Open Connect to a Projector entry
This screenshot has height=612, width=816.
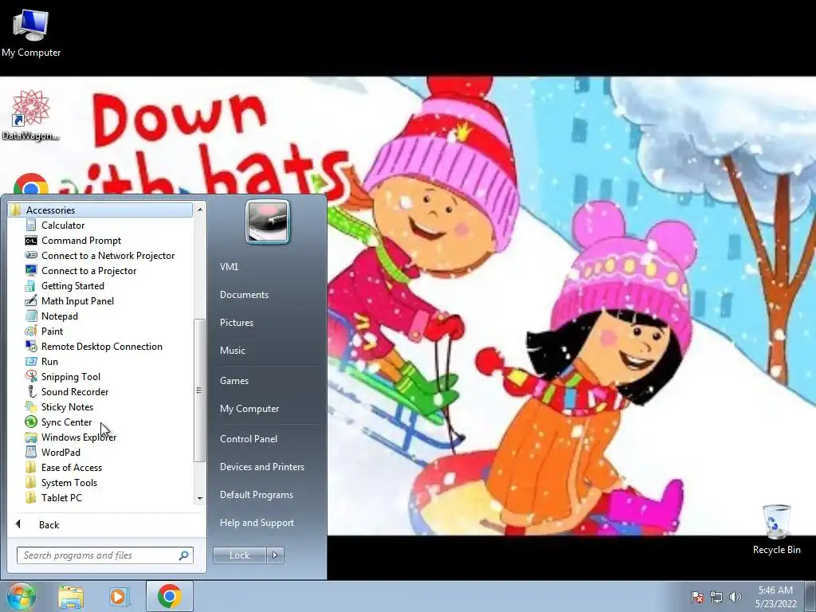point(88,271)
